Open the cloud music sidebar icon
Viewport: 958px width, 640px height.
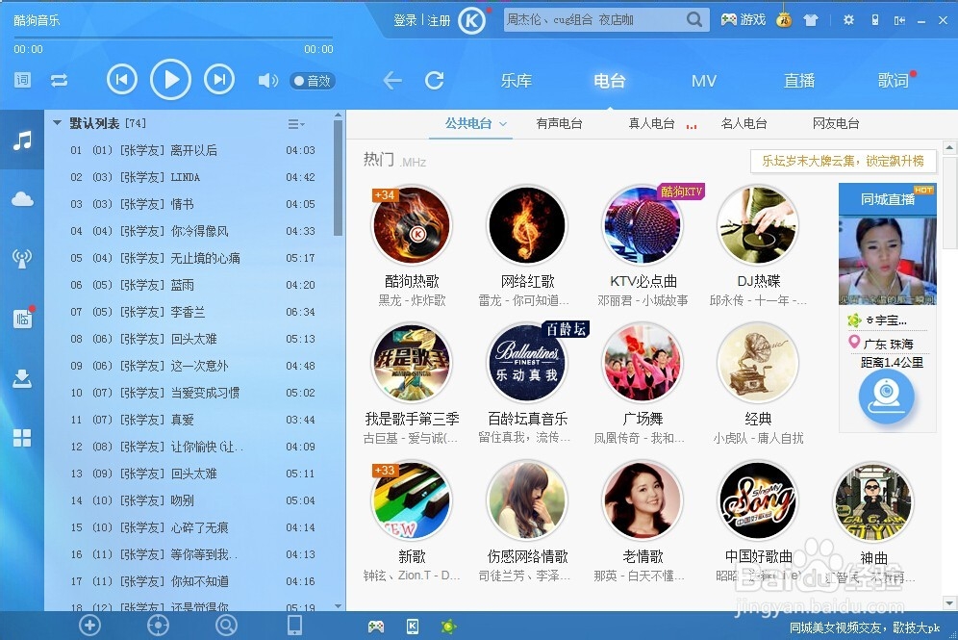(23, 198)
